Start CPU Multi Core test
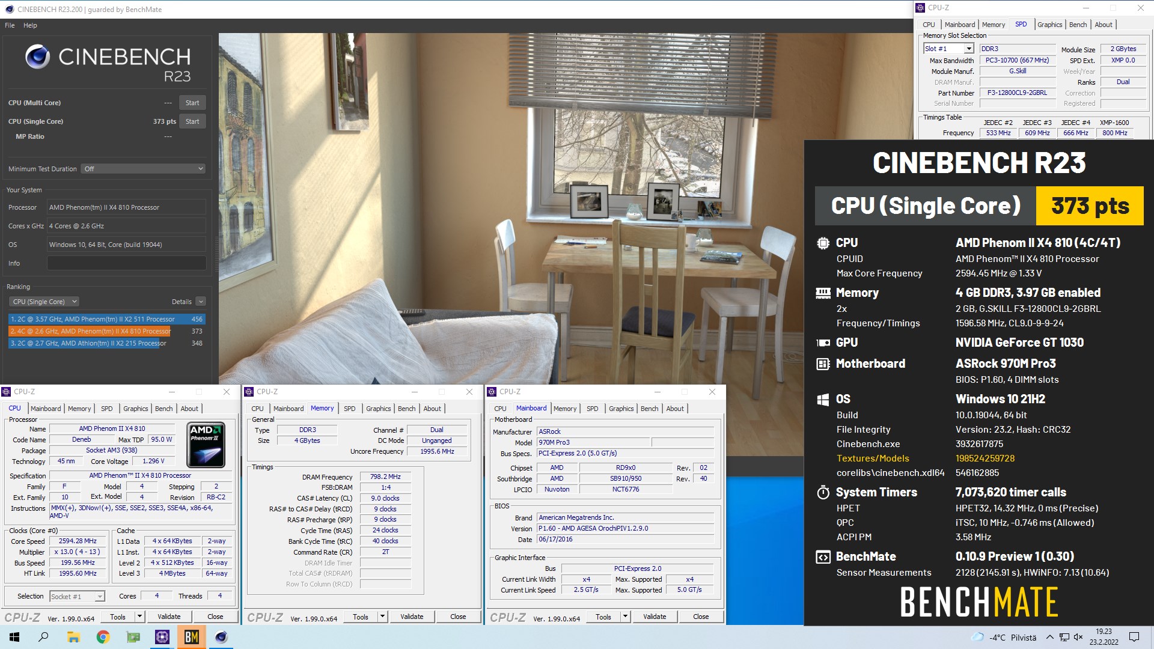The width and height of the screenshot is (1154, 649). tap(192, 103)
